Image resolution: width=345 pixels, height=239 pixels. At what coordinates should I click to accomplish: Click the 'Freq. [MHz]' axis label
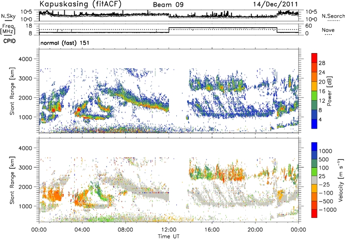tap(8, 29)
